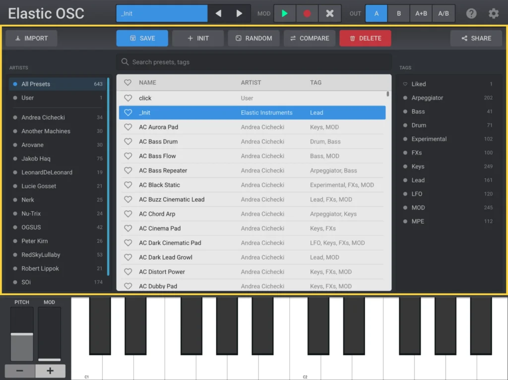Click the INIT button
Image resolution: width=508 pixels, height=380 pixels.
(198, 38)
